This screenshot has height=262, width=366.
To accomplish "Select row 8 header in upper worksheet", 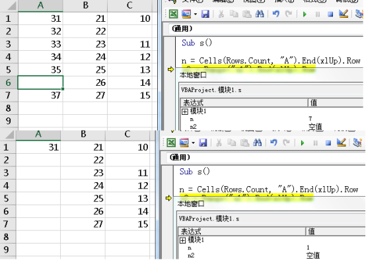I will point(9,108).
